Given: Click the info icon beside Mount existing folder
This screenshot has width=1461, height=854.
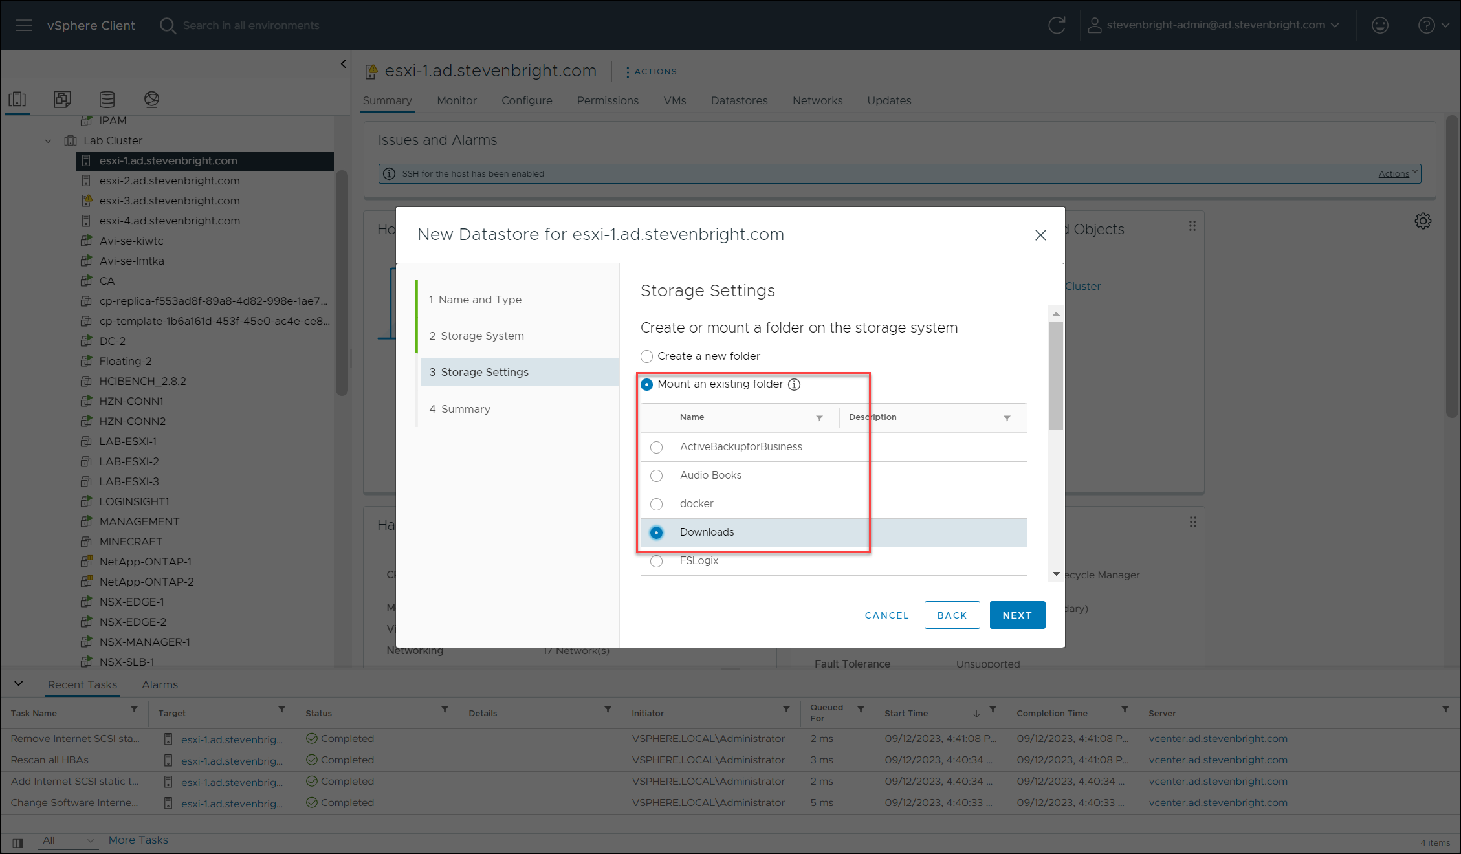Looking at the screenshot, I should (794, 384).
